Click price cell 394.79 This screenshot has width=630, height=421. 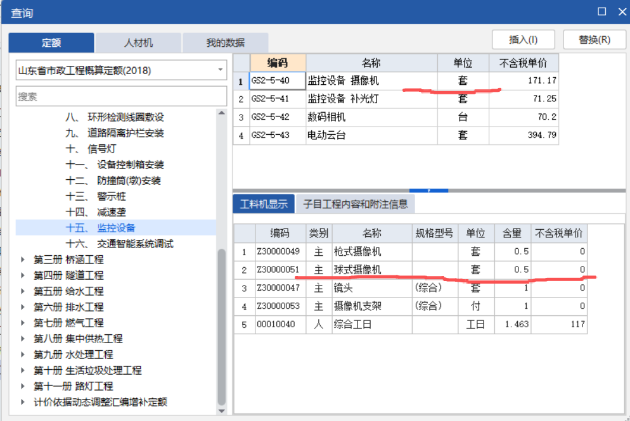[x=524, y=135]
